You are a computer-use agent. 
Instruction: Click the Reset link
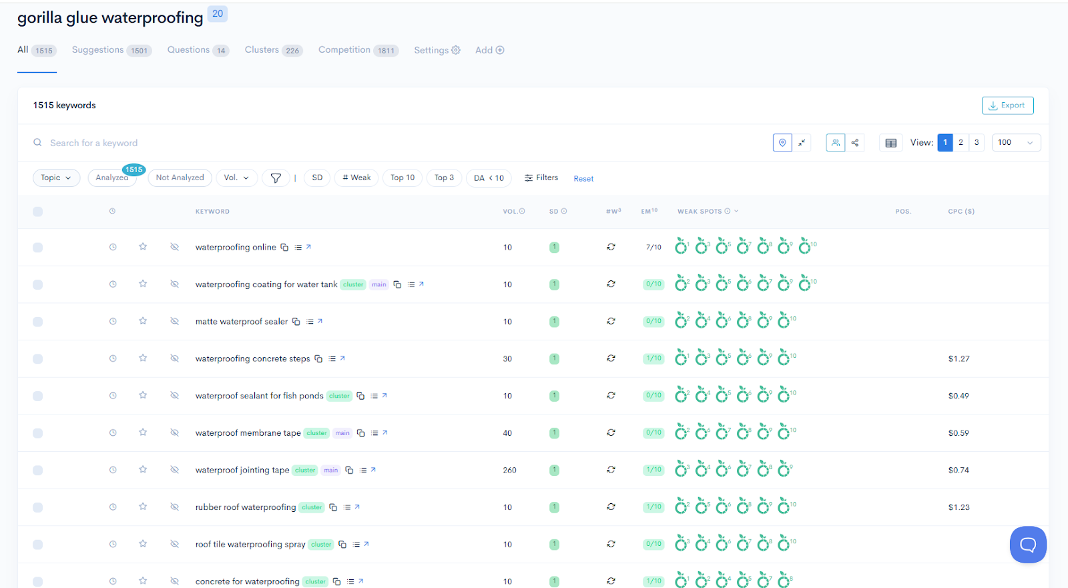click(583, 179)
